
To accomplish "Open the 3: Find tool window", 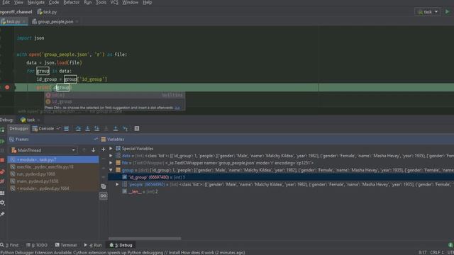I will tap(9, 245).
